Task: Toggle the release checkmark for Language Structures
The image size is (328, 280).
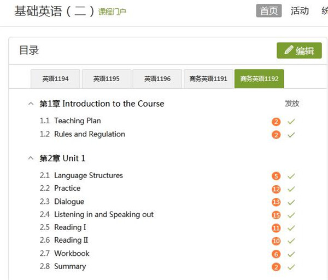Action: point(291,176)
